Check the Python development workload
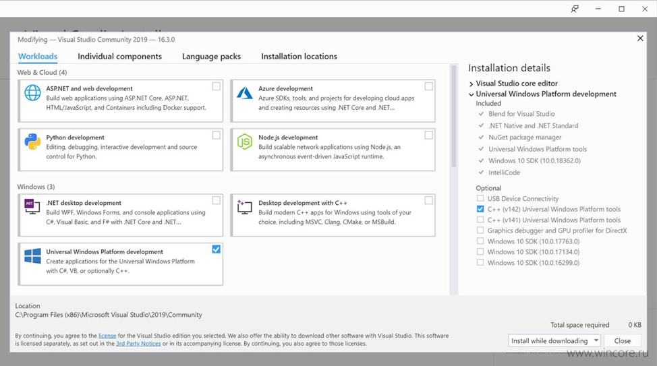 point(217,135)
